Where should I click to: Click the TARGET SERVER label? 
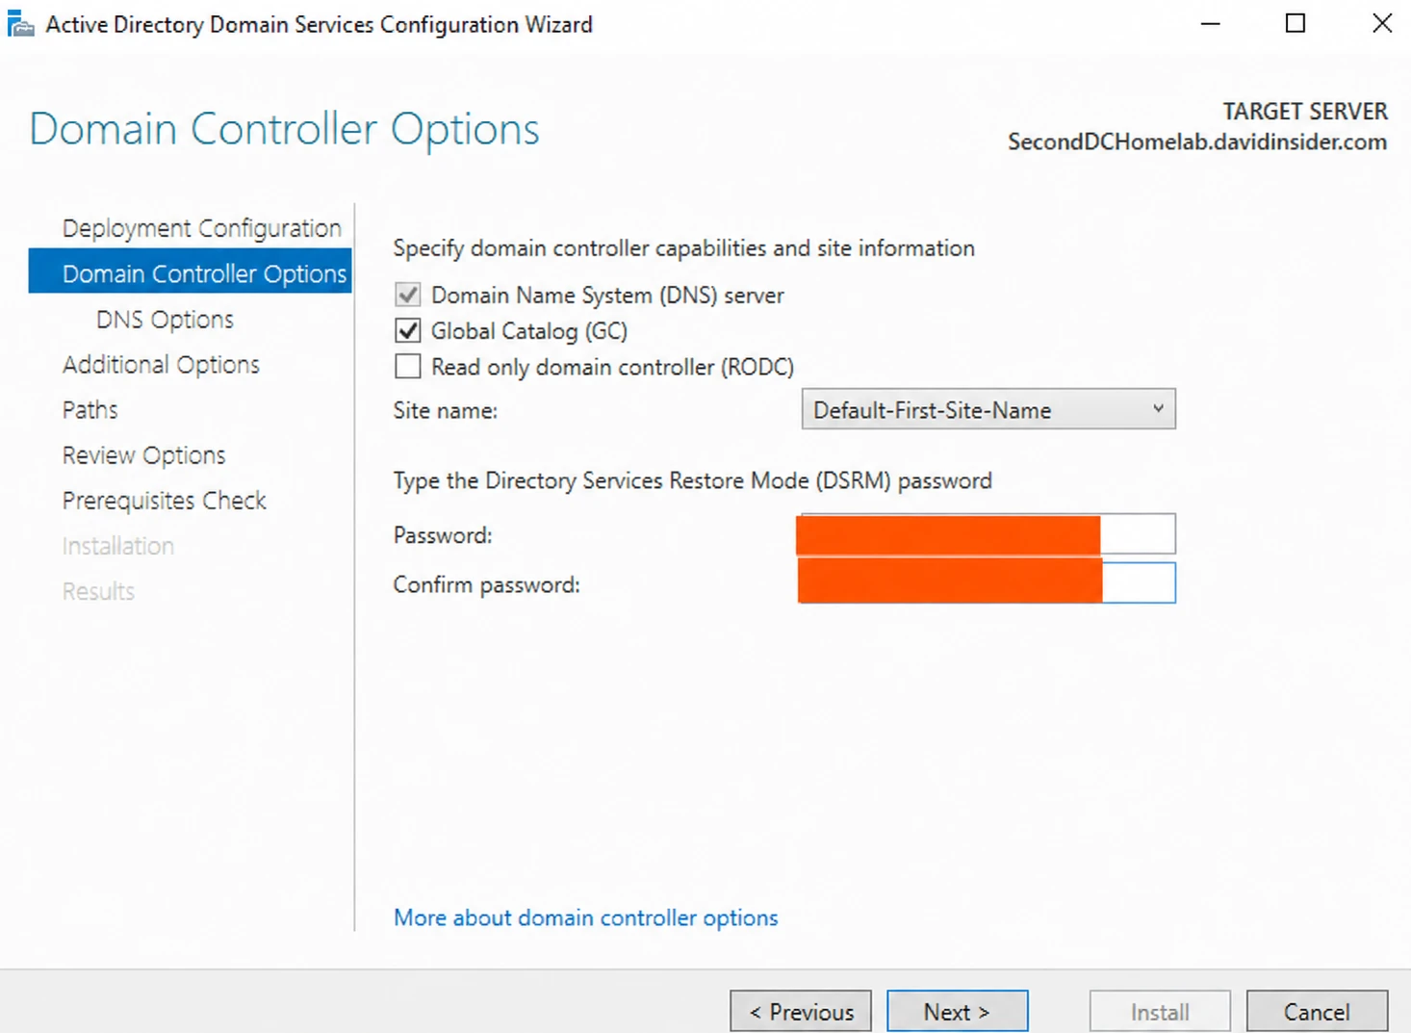pyautogui.click(x=1305, y=112)
